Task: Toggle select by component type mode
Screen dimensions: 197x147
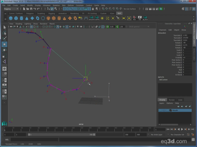Action: tap(56, 9)
